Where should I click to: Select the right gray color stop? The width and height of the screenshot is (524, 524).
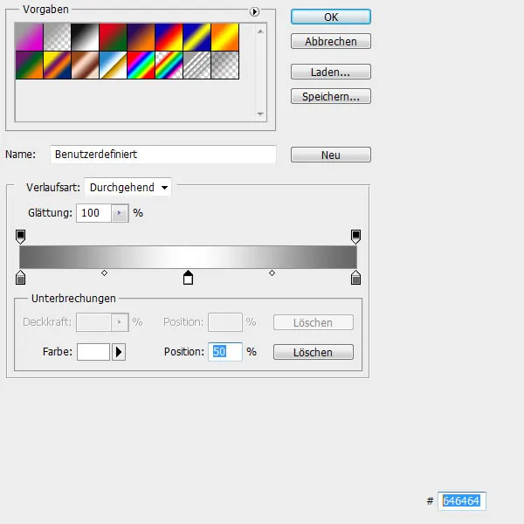pos(355,279)
